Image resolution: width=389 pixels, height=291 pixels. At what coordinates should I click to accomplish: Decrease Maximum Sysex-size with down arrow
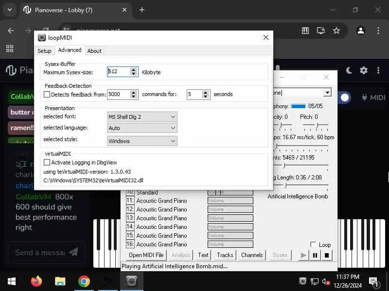tap(133, 74)
